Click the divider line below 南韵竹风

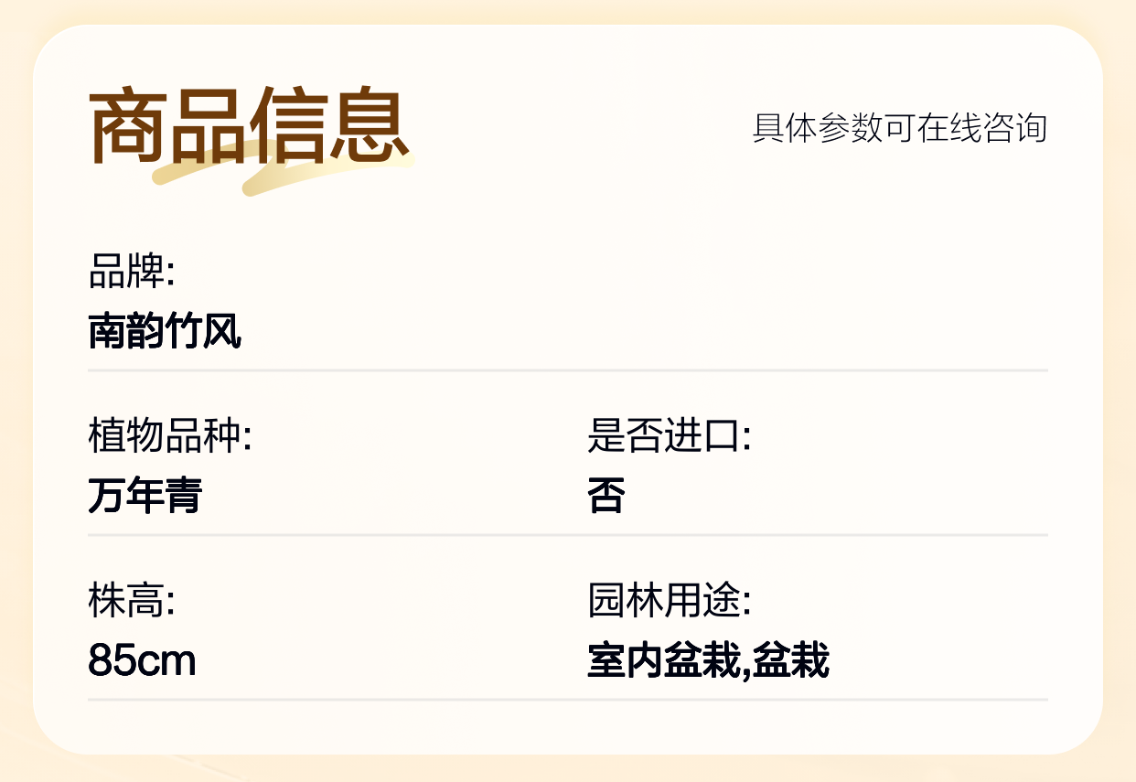pos(567,370)
